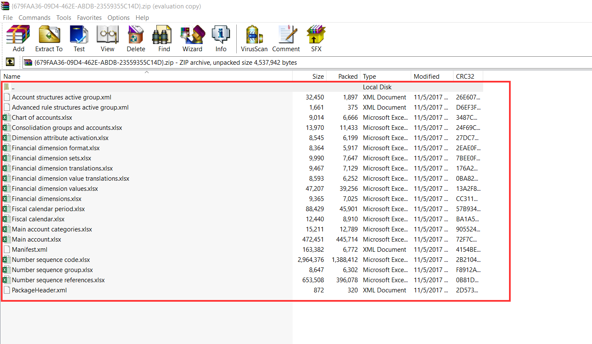The width and height of the screenshot is (592, 344).
Task: Open the Commands menu
Action: pyautogui.click(x=34, y=18)
